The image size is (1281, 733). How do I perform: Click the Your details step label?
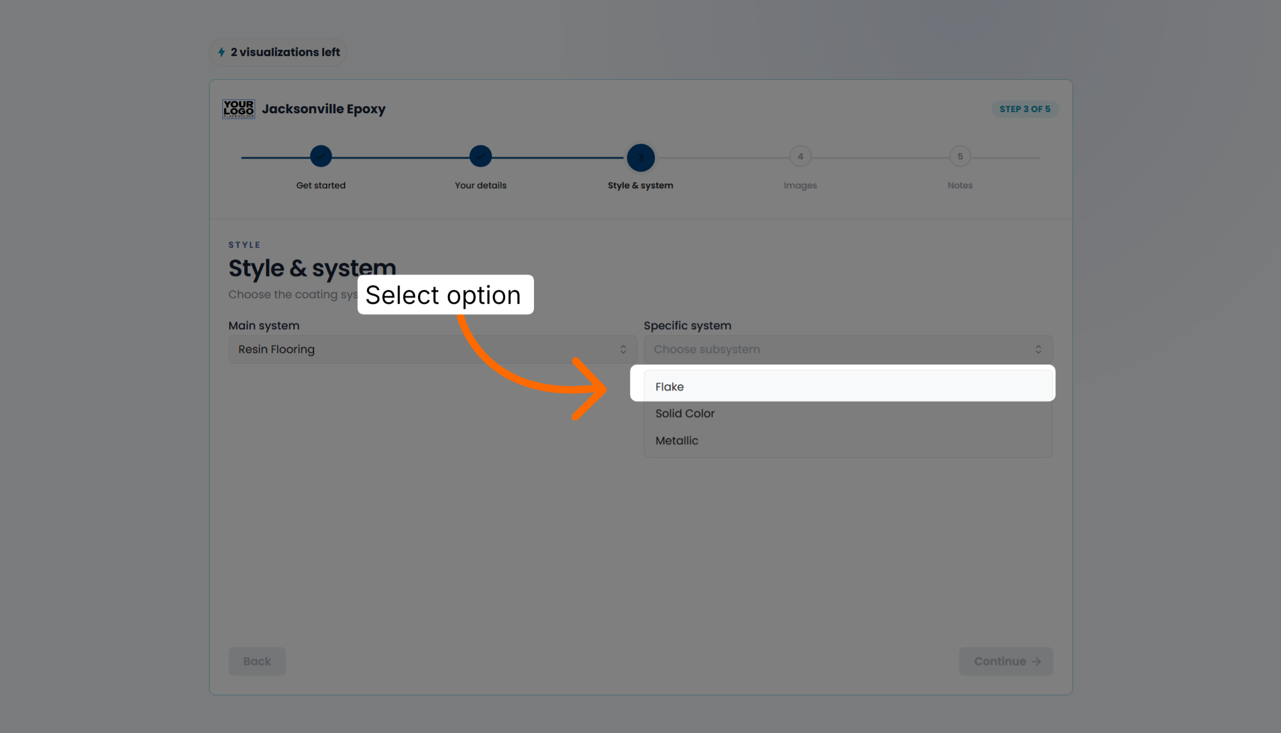coord(480,185)
